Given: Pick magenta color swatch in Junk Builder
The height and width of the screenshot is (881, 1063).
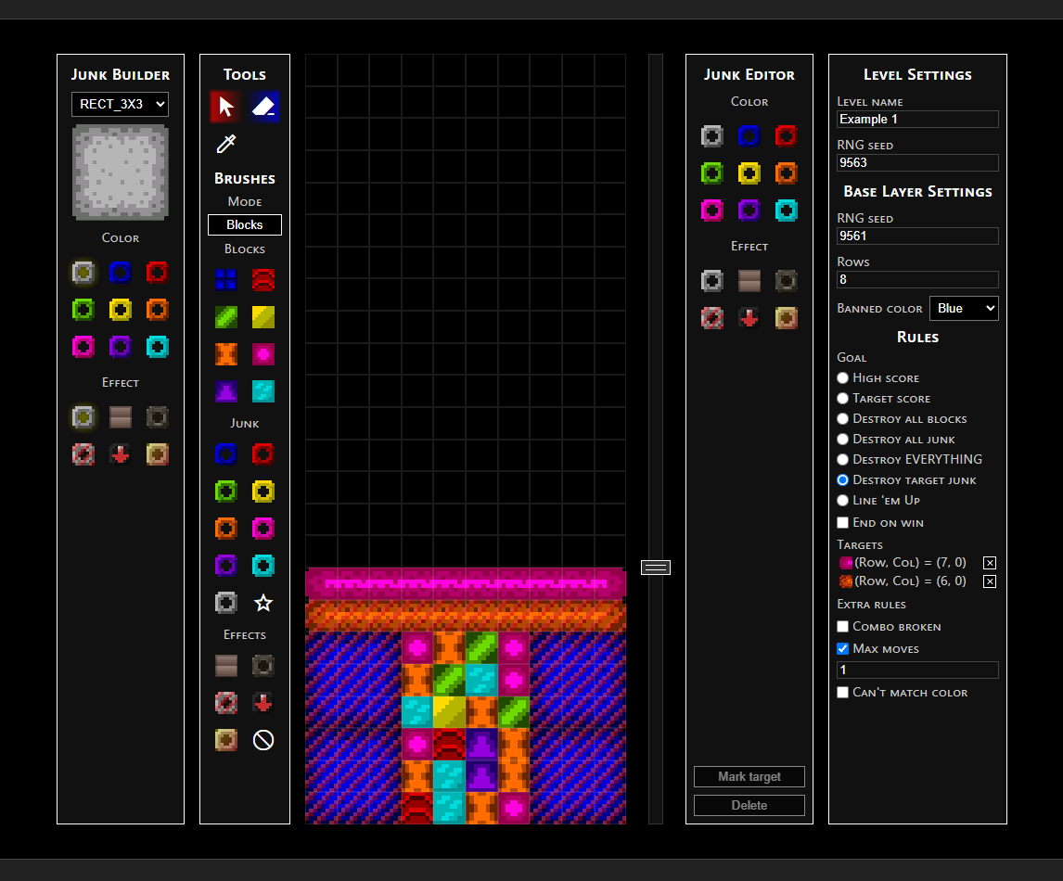Looking at the screenshot, I should coord(83,347).
